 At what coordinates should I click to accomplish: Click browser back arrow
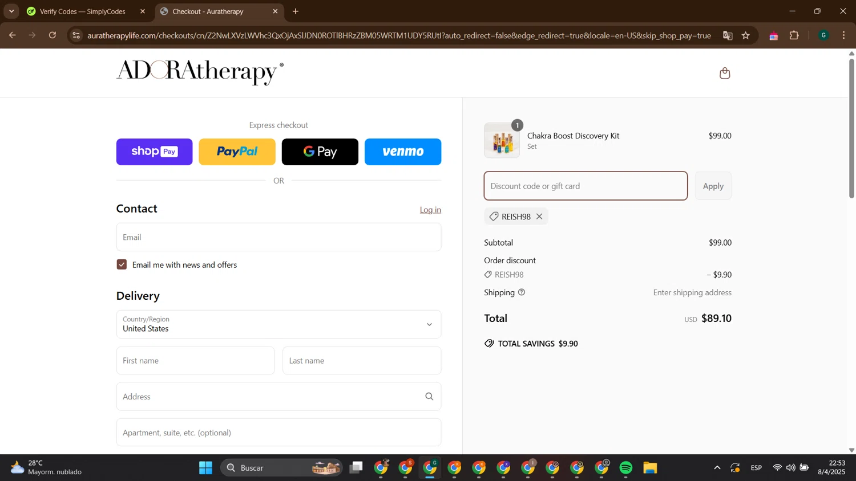tap(12, 35)
